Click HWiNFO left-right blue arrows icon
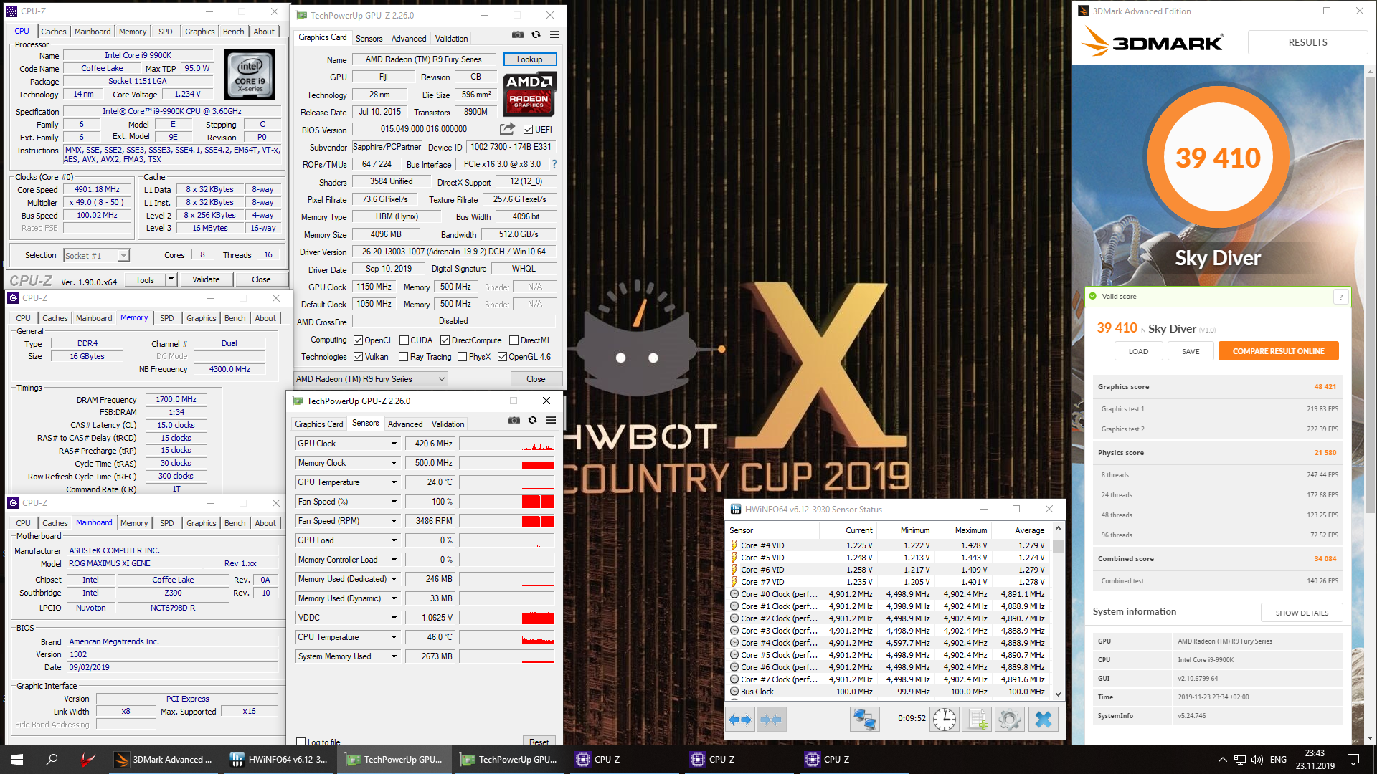The height and width of the screenshot is (774, 1377). (741, 719)
